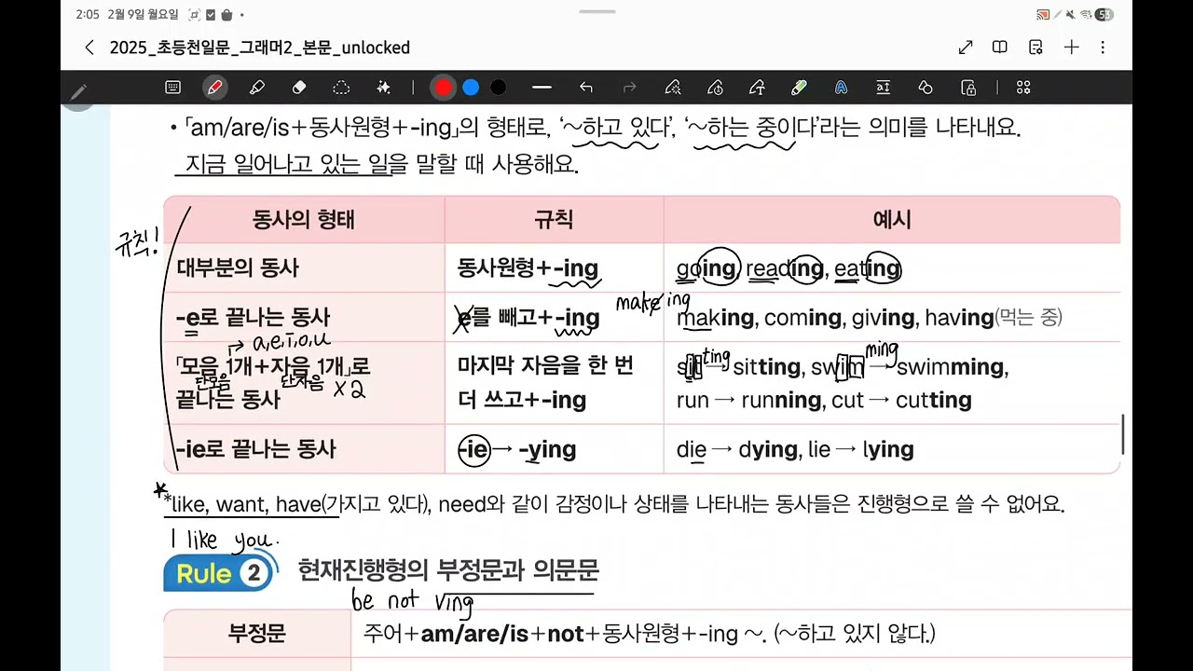The width and height of the screenshot is (1193, 671).
Task: Open the status bar battery indicator
Action: click(1104, 14)
